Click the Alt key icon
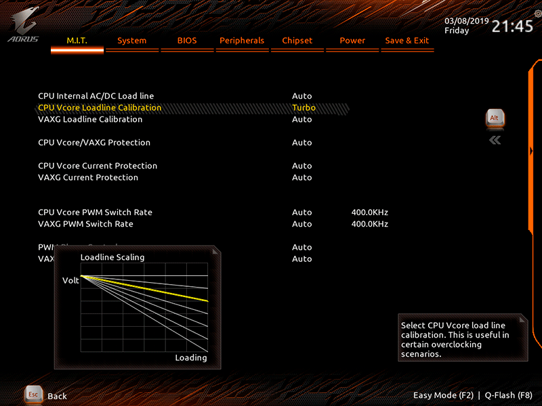The width and height of the screenshot is (542, 406). click(x=495, y=118)
